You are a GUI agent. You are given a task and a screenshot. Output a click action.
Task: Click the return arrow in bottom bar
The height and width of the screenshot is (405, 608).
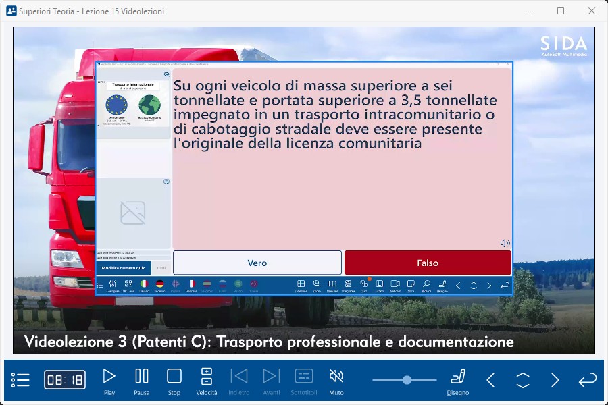pos(587,380)
